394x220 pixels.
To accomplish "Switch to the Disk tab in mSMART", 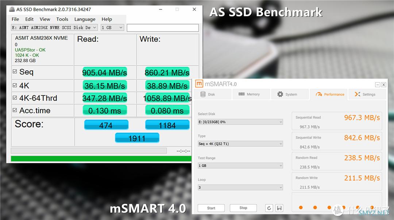I will click(x=213, y=94).
